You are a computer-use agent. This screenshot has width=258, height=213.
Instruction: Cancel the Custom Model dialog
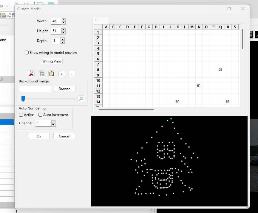point(64,136)
